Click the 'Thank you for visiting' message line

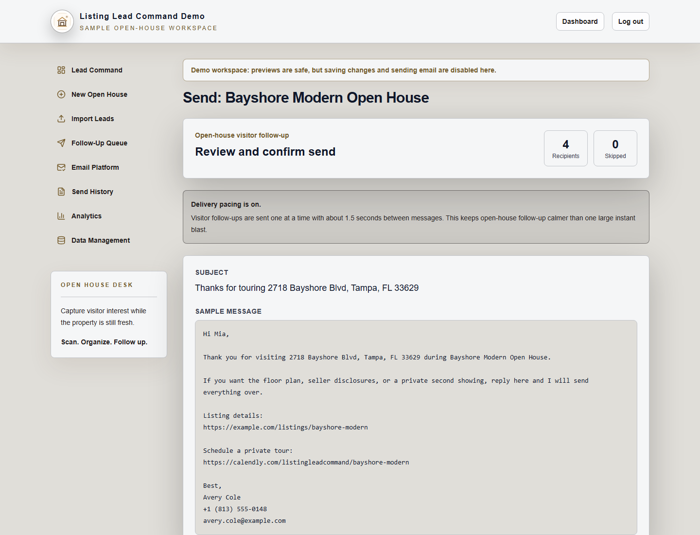click(x=377, y=357)
